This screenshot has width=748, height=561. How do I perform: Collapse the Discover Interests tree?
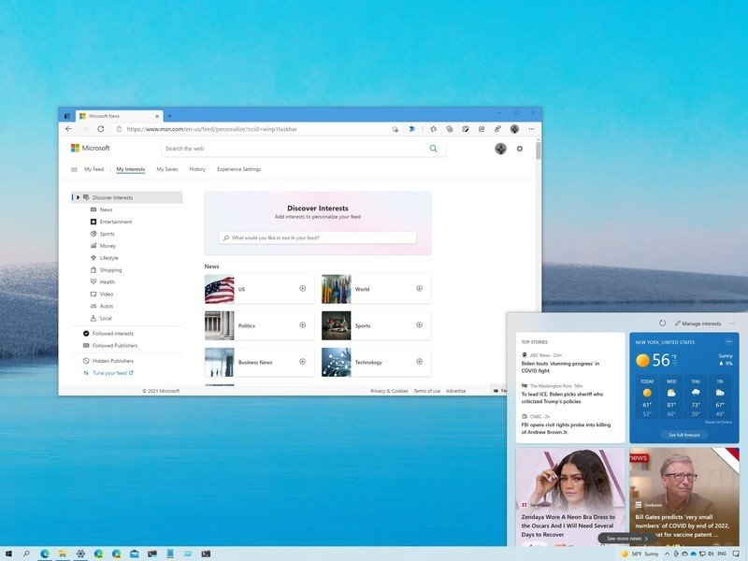(79, 197)
